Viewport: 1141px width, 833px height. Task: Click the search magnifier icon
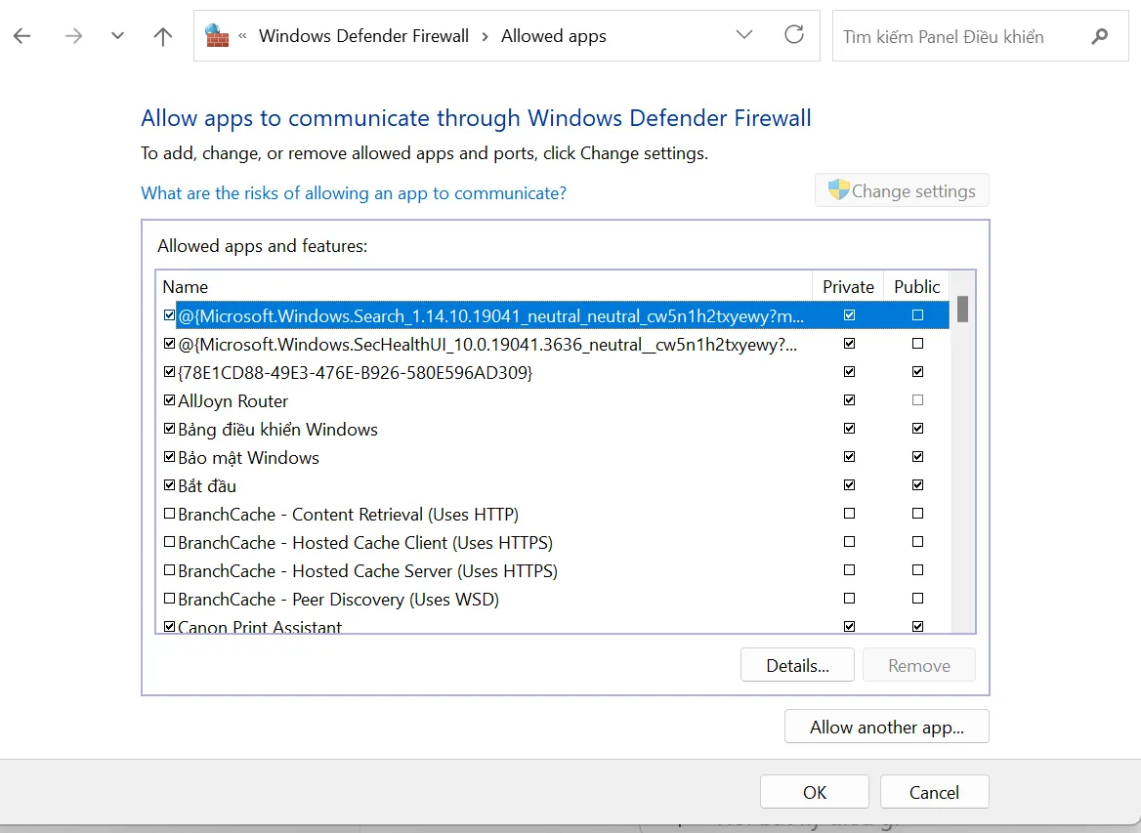(x=1099, y=37)
